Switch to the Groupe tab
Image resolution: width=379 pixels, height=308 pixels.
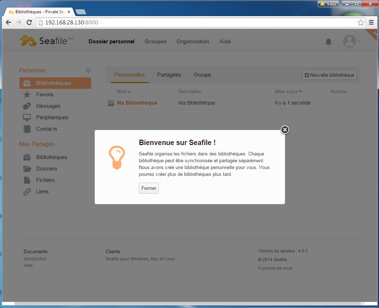(202, 75)
